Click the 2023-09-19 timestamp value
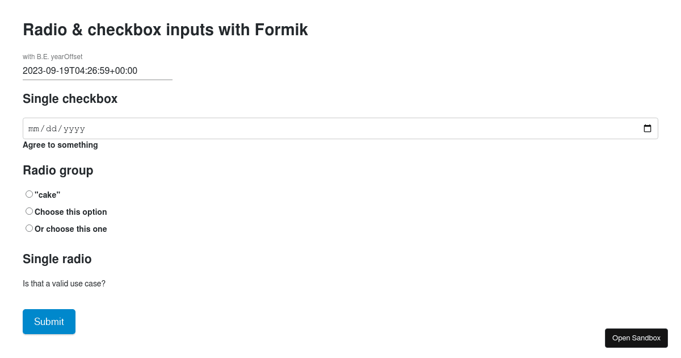Image resolution: width=681 pixels, height=358 pixels. 80,70
